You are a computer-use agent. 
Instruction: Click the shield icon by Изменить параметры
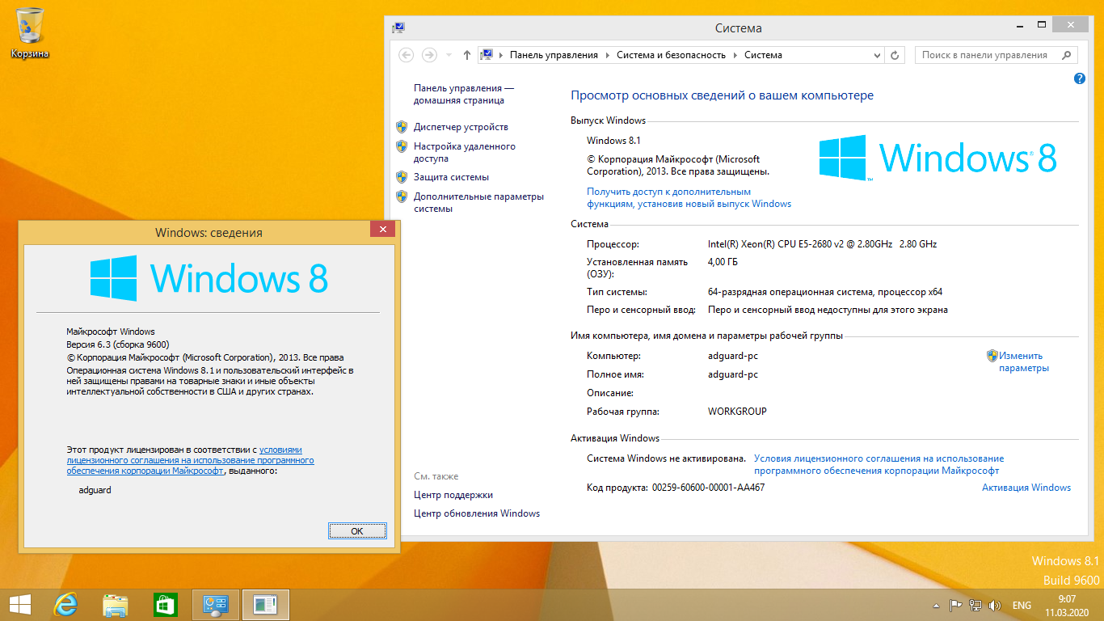[x=992, y=355]
